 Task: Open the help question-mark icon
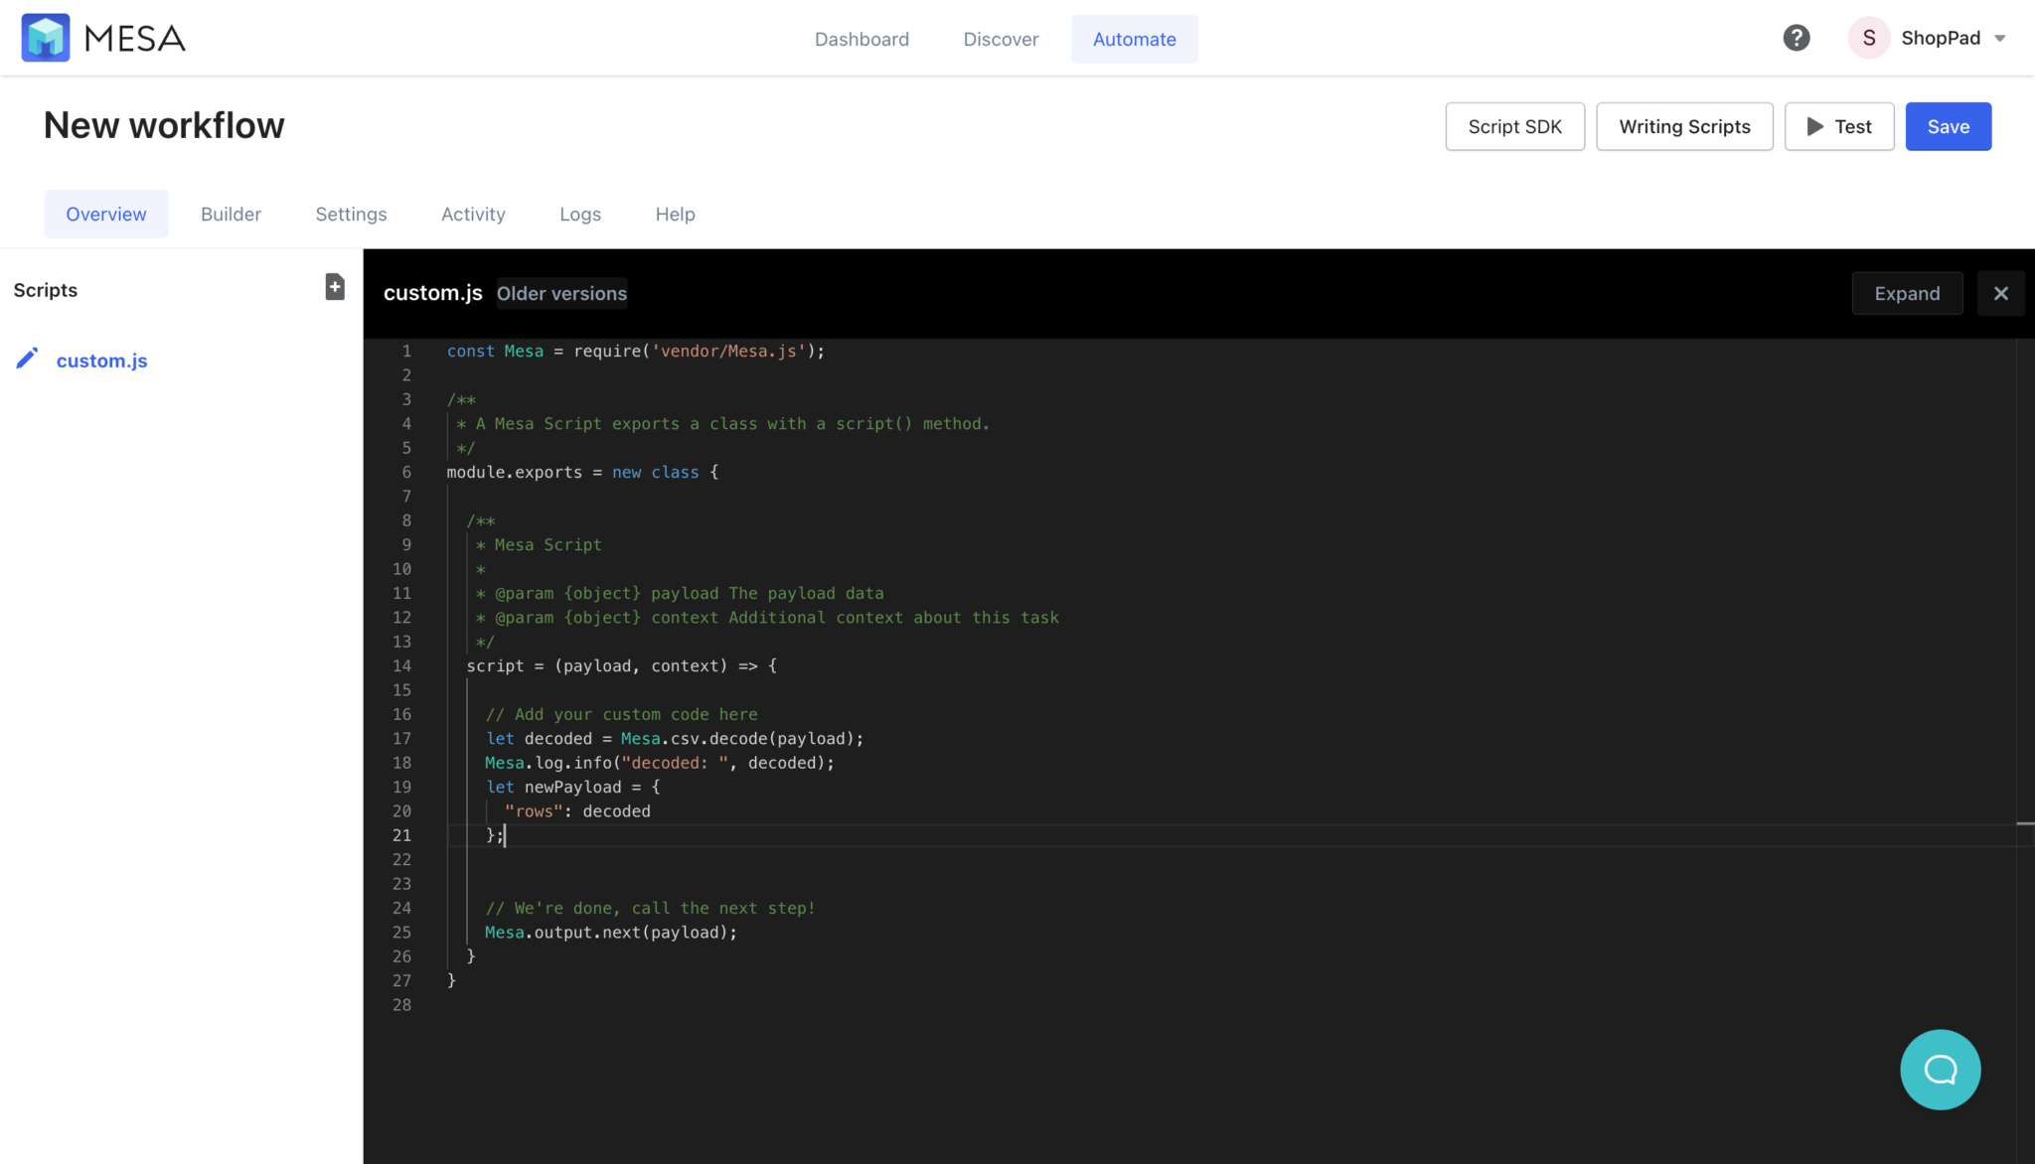point(1797,37)
